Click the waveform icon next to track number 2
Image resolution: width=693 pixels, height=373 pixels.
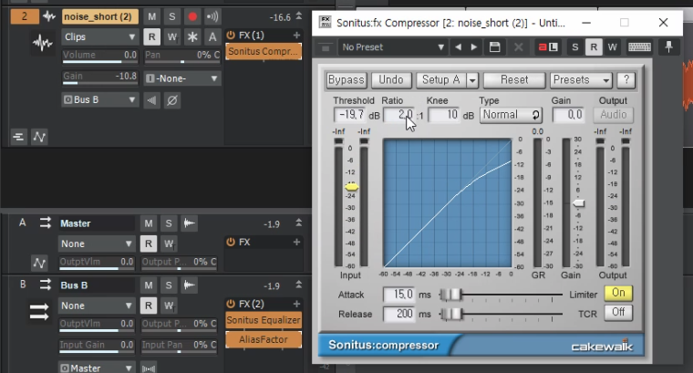(48, 16)
